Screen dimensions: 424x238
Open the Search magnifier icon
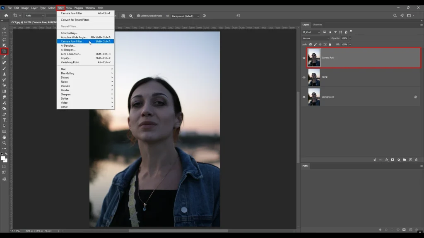click(x=395, y=16)
